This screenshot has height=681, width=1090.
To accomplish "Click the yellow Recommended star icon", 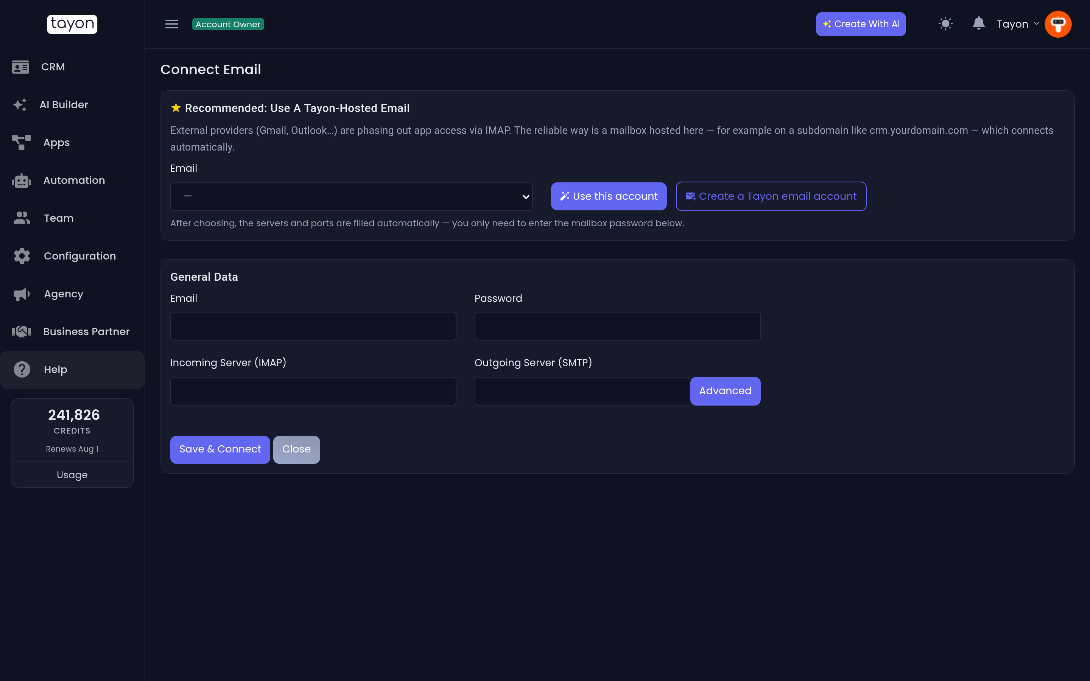I will [176, 108].
